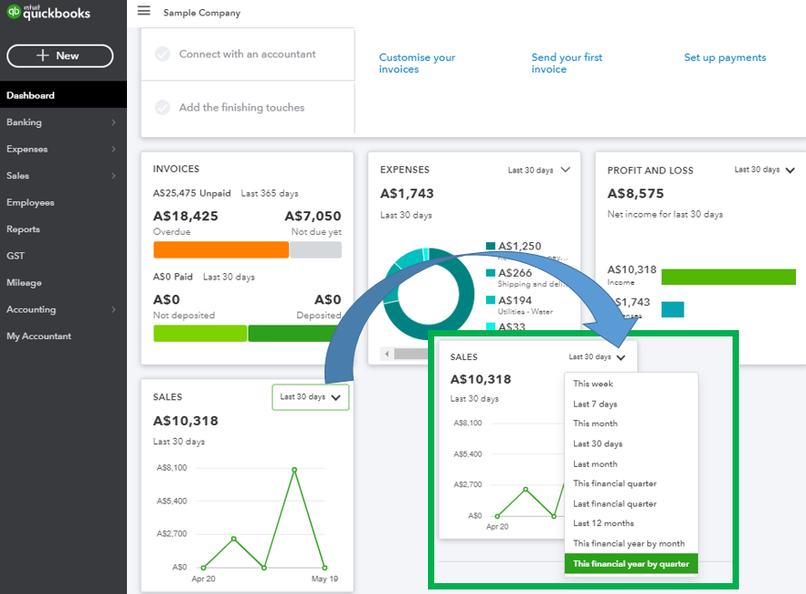Open Banking in the sidebar
The height and width of the screenshot is (594, 806).
24,122
